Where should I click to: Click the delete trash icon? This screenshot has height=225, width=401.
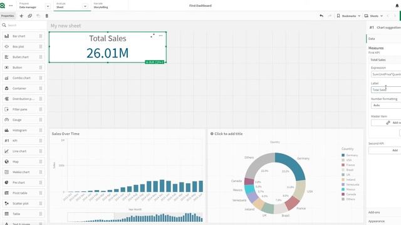[x=47, y=16]
